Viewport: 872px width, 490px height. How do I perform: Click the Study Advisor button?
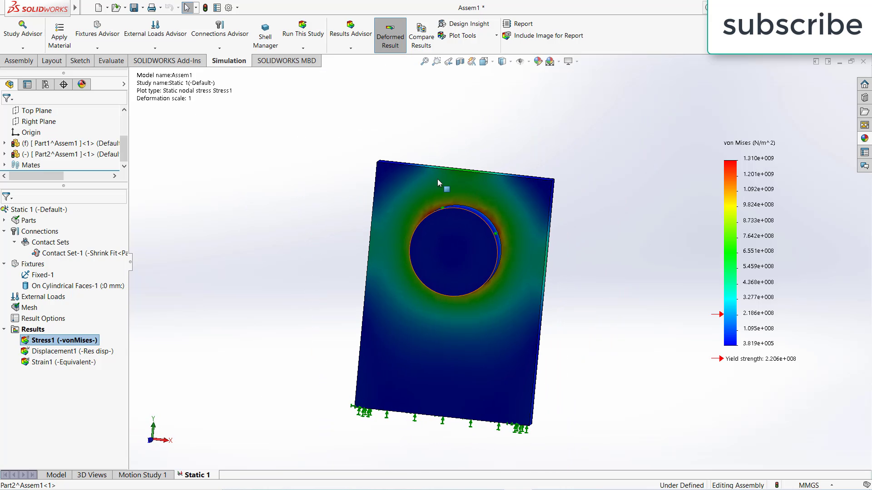pos(22,31)
